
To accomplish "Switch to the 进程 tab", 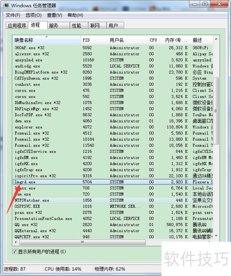I will pos(37,25).
